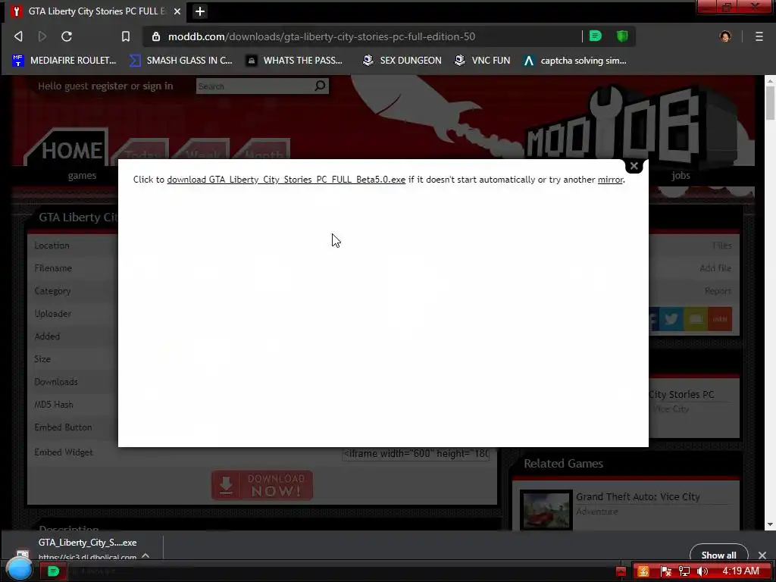
Task: Click the page scrollbar up arrow
Action: pyautogui.click(x=770, y=80)
